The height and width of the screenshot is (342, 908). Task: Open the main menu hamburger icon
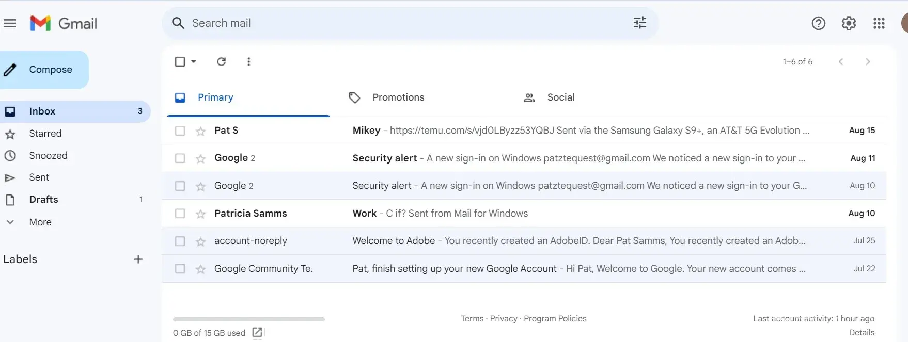click(x=10, y=23)
